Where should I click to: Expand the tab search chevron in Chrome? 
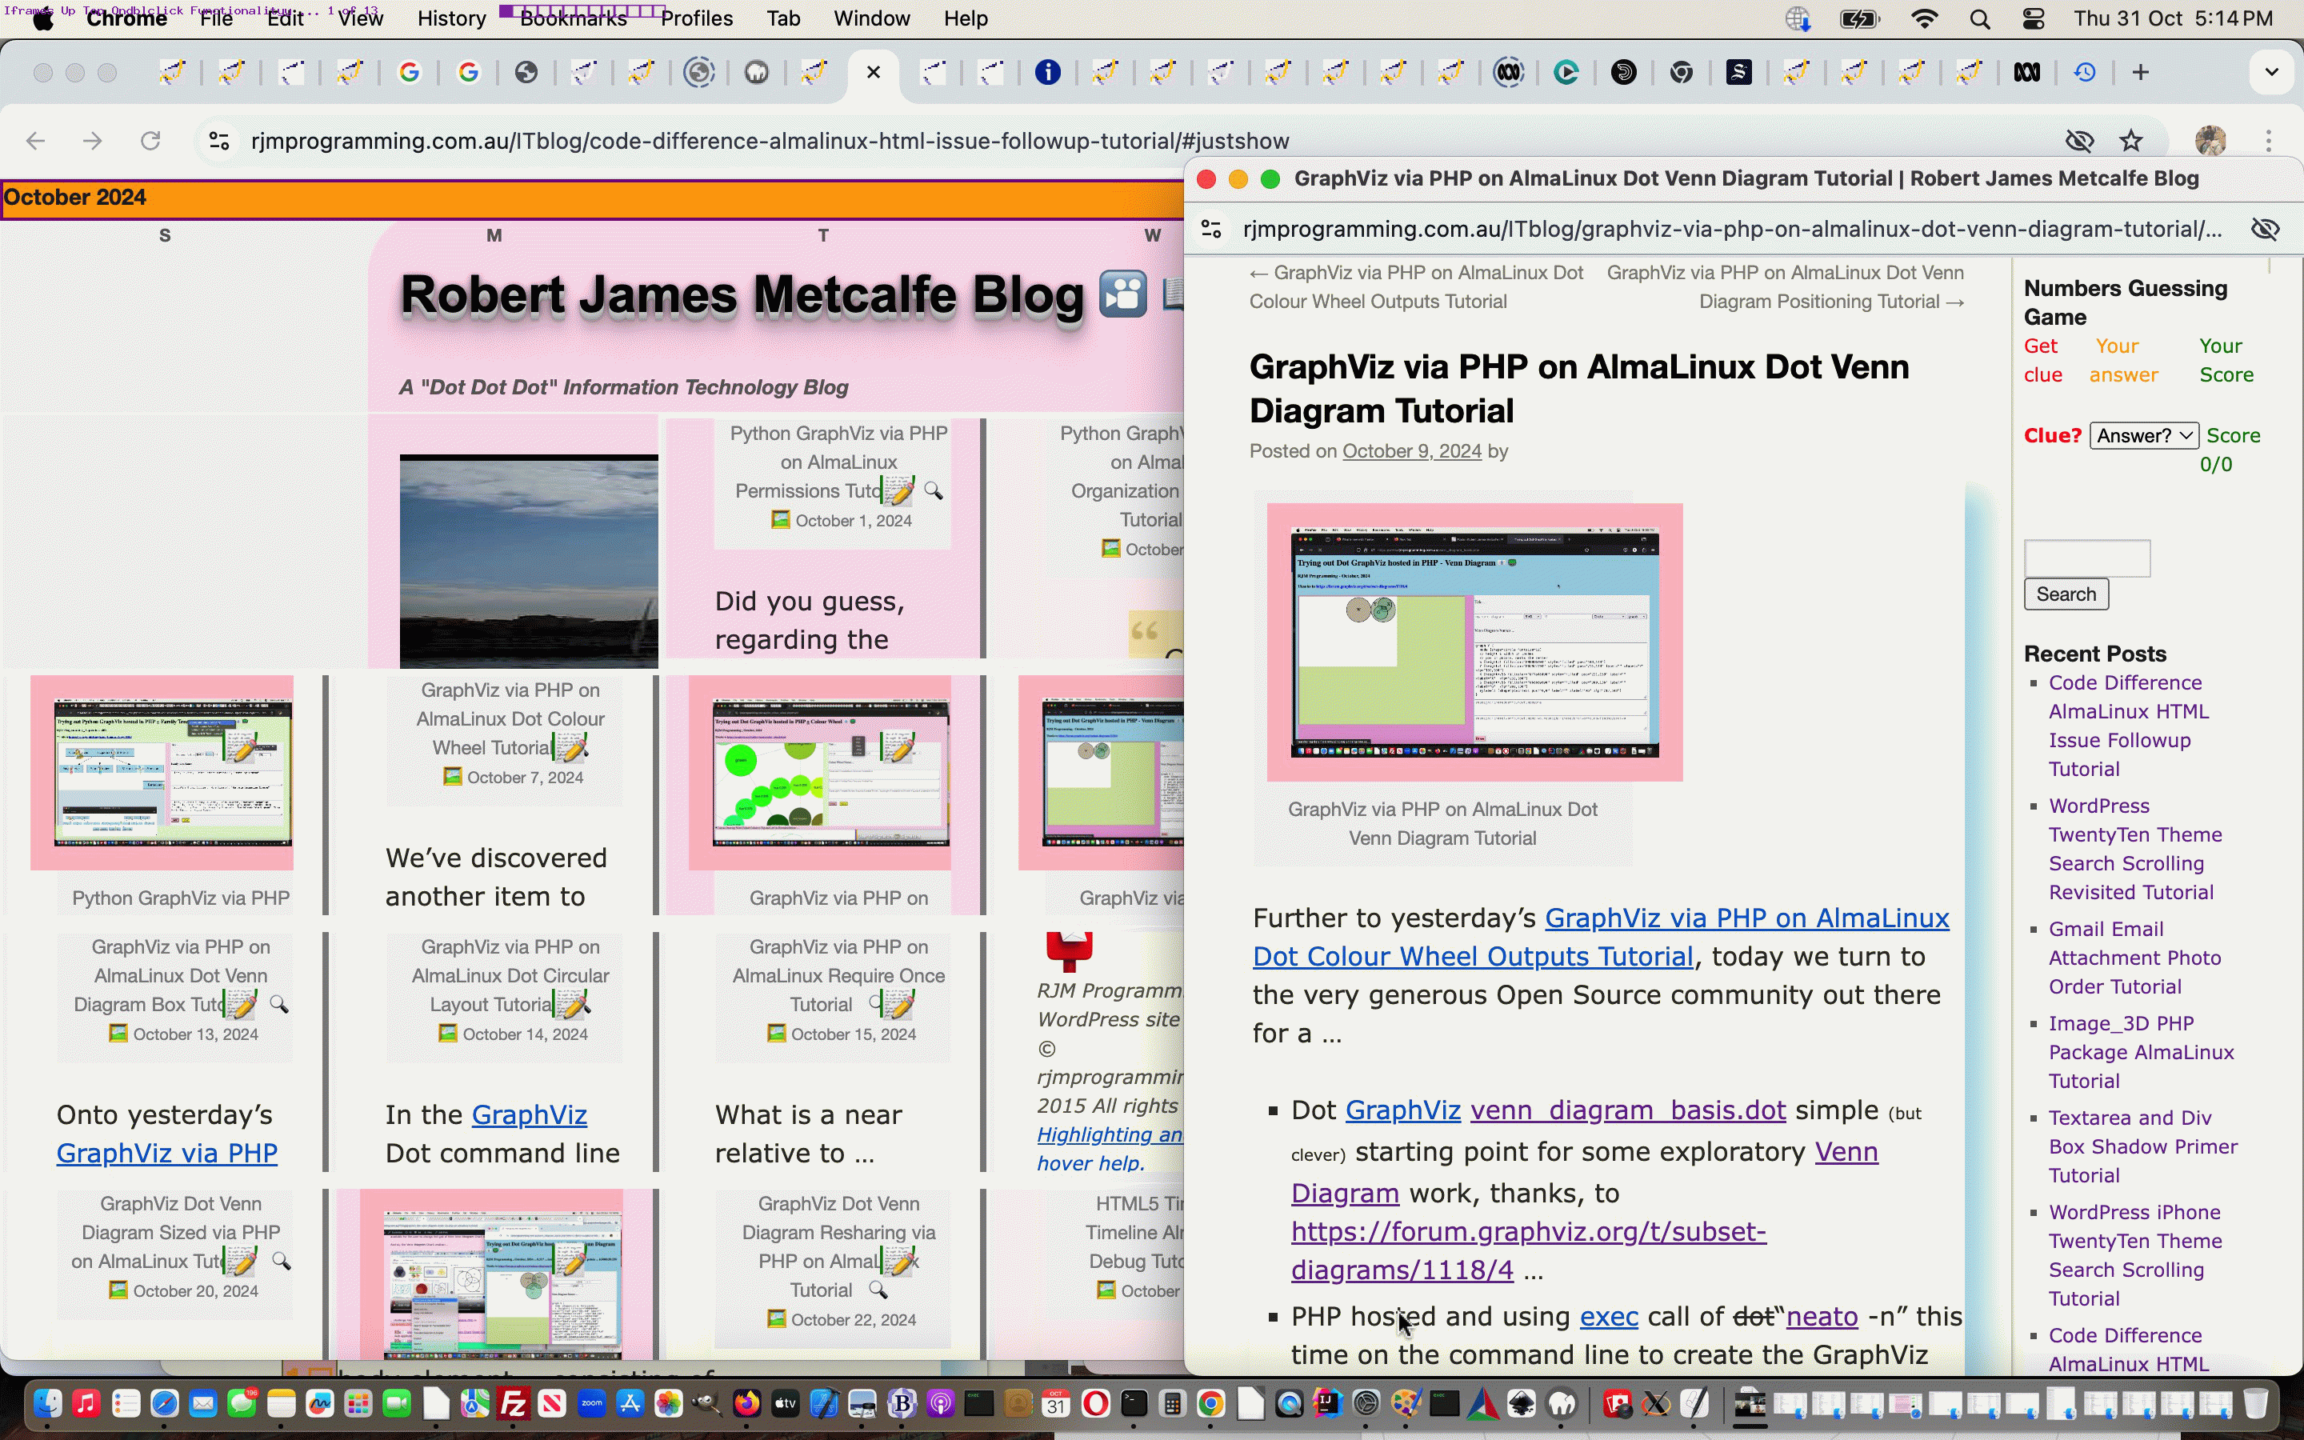click(2272, 72)
